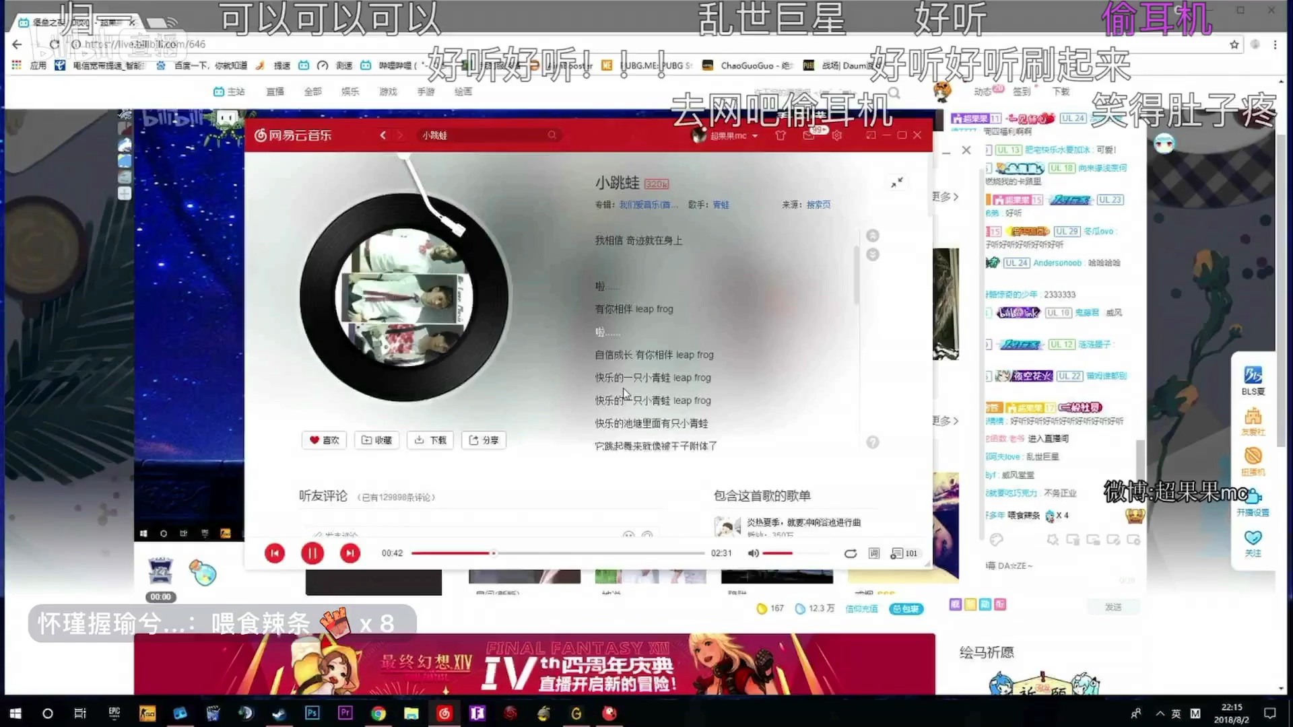
Task: Open Premiere Pro from taskbar
Action: [x=345, y=713]
